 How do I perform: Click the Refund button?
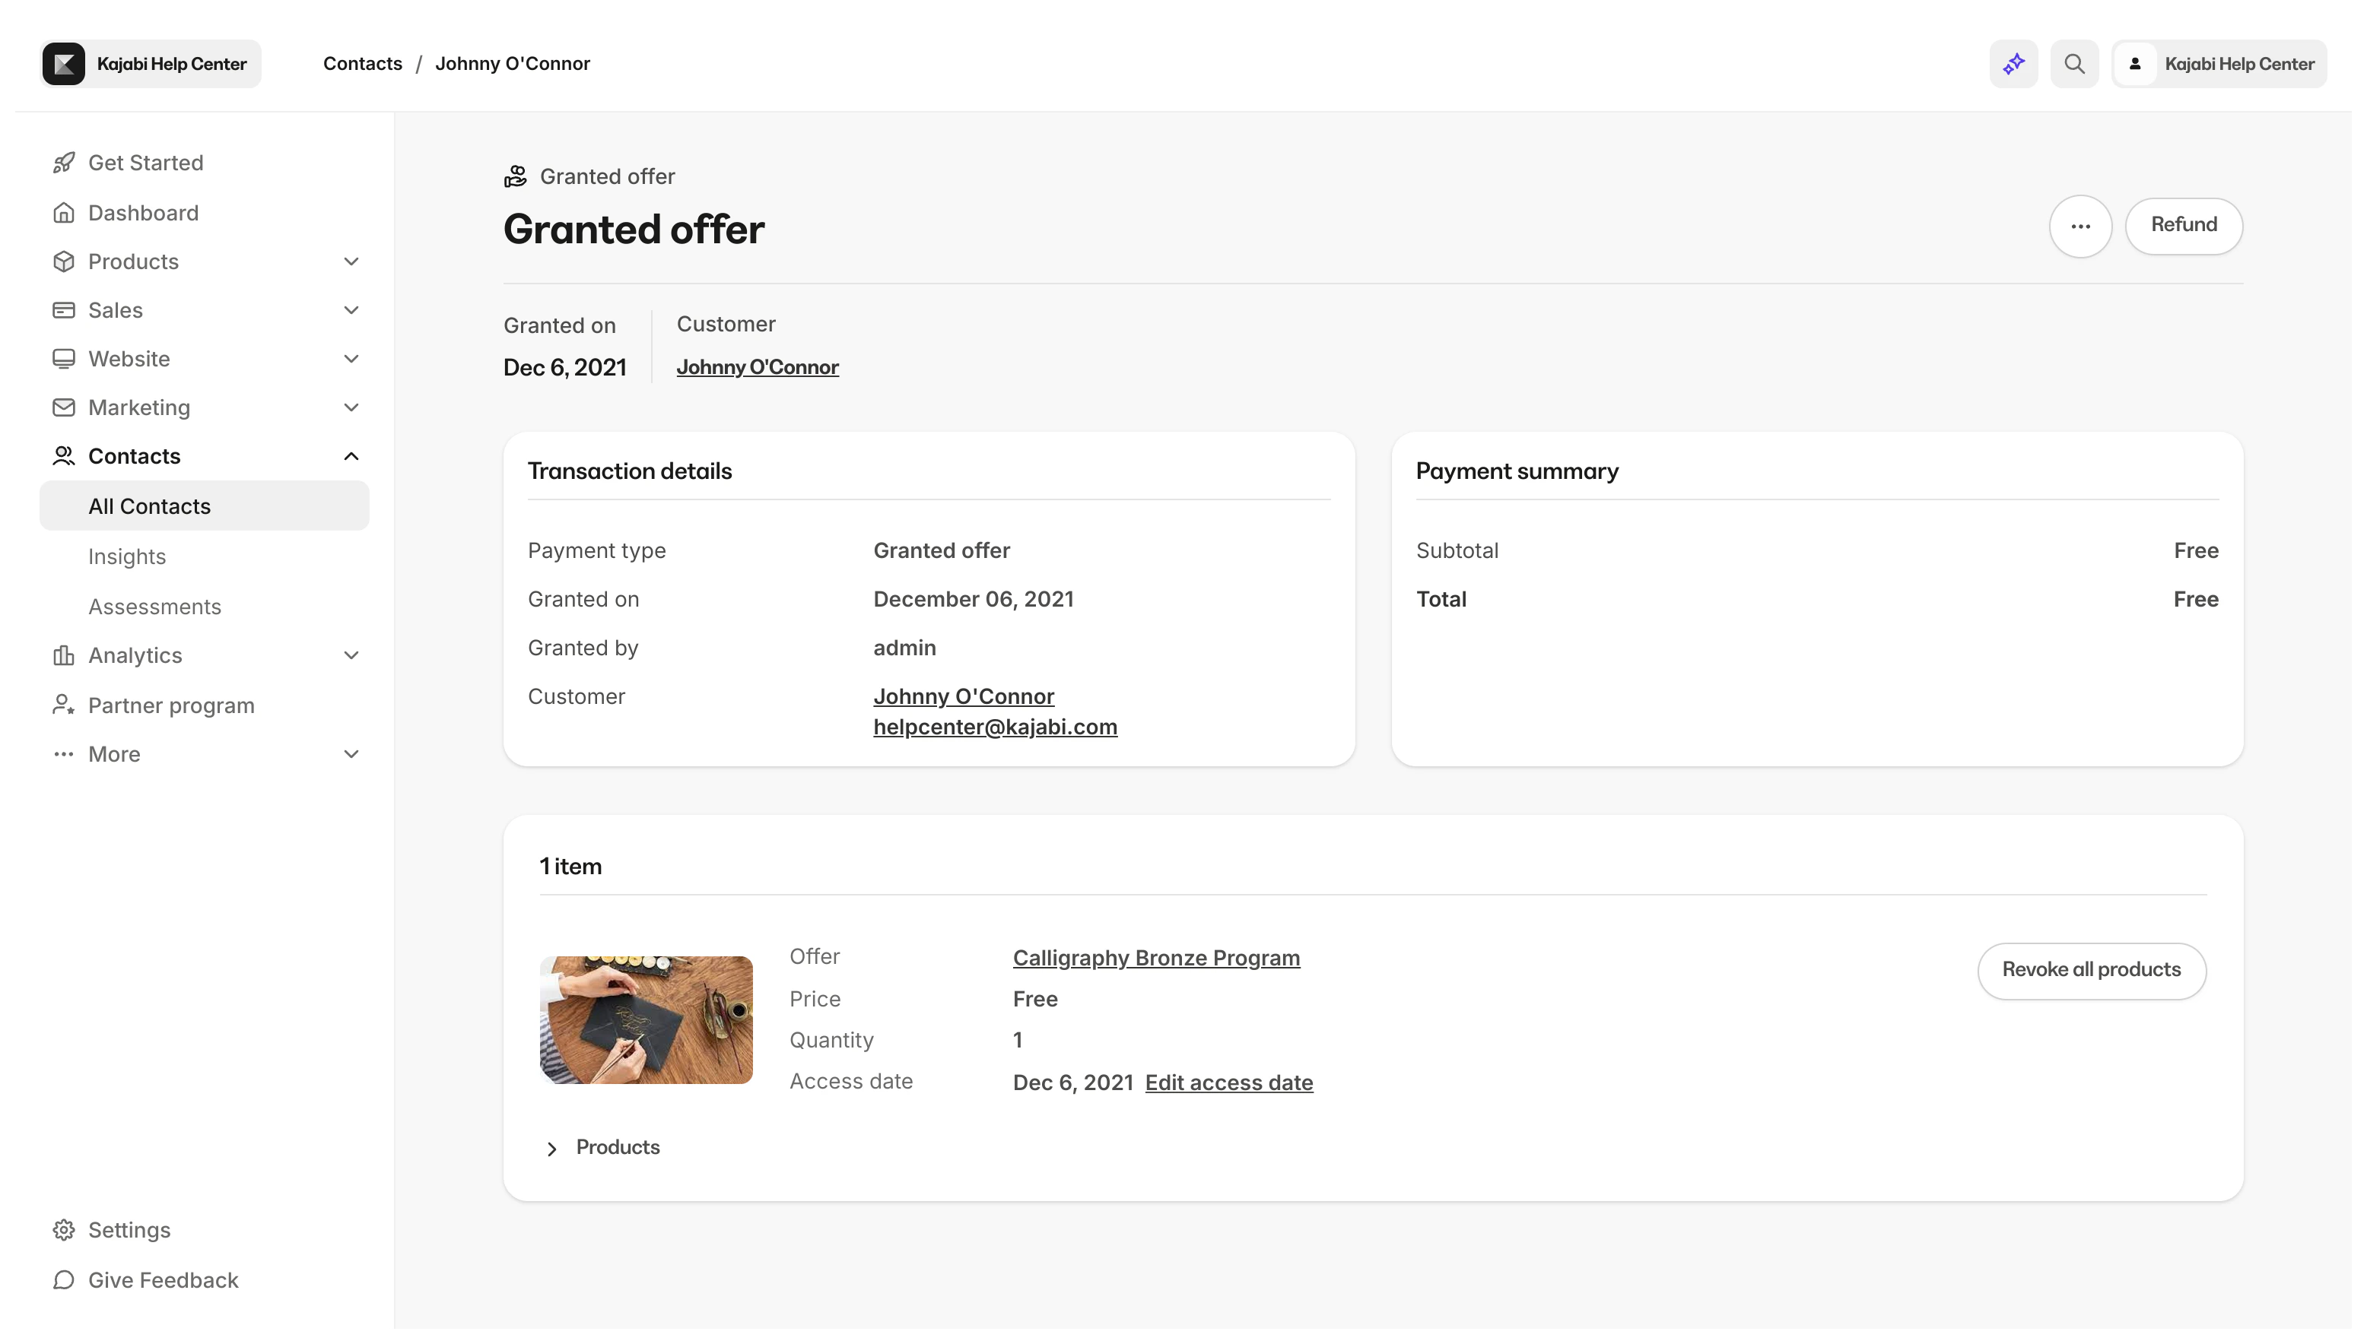pyautogui.click(x=2184, y=225)
